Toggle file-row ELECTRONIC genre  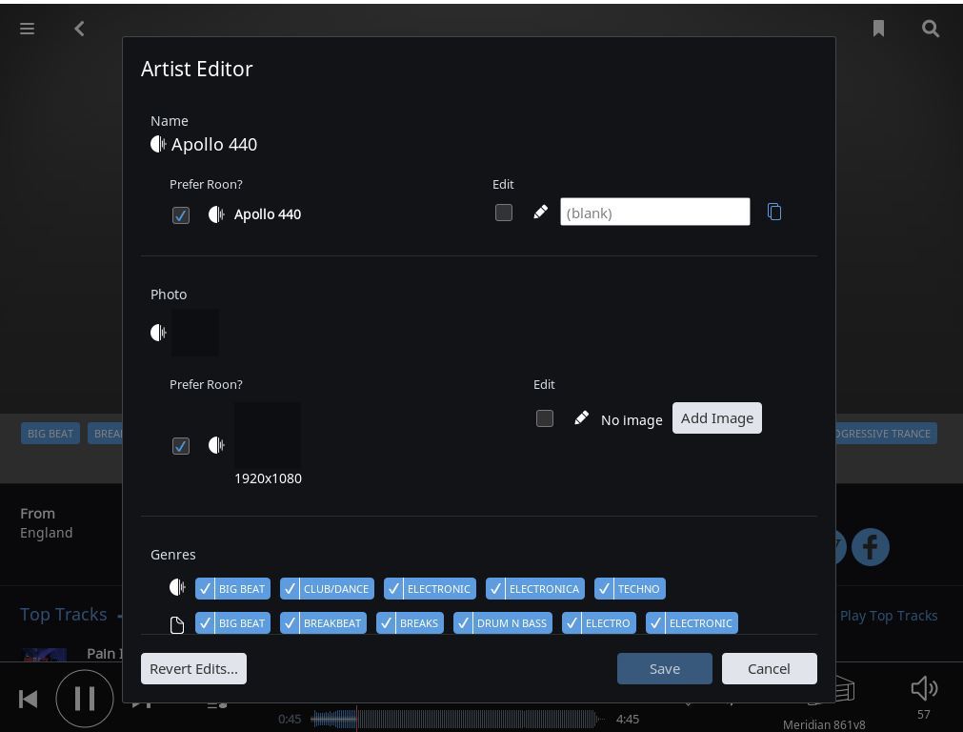(692, 622)
